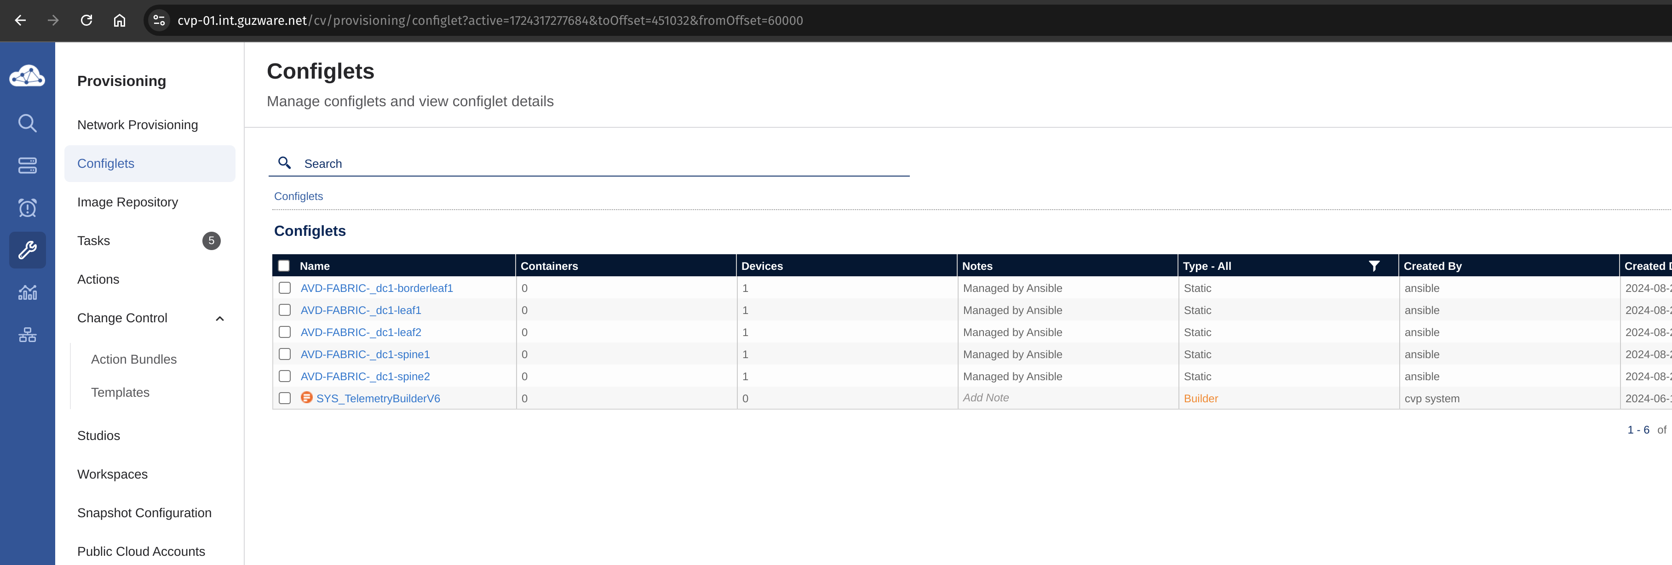Click the browser address bar URL
1672x565 pixels.
(490, 20)
